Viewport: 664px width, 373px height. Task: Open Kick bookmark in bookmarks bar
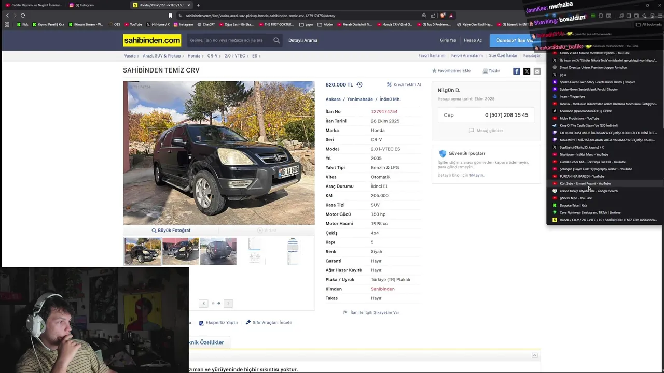click(22, 24)
